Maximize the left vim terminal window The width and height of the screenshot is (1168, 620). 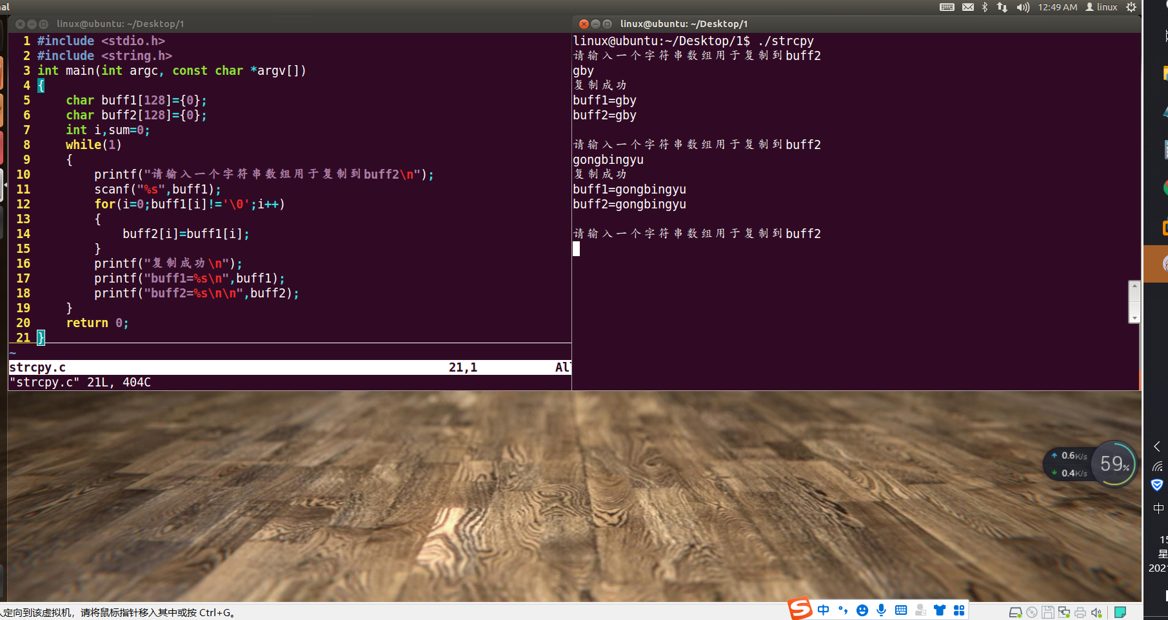[x=43, y=24]
